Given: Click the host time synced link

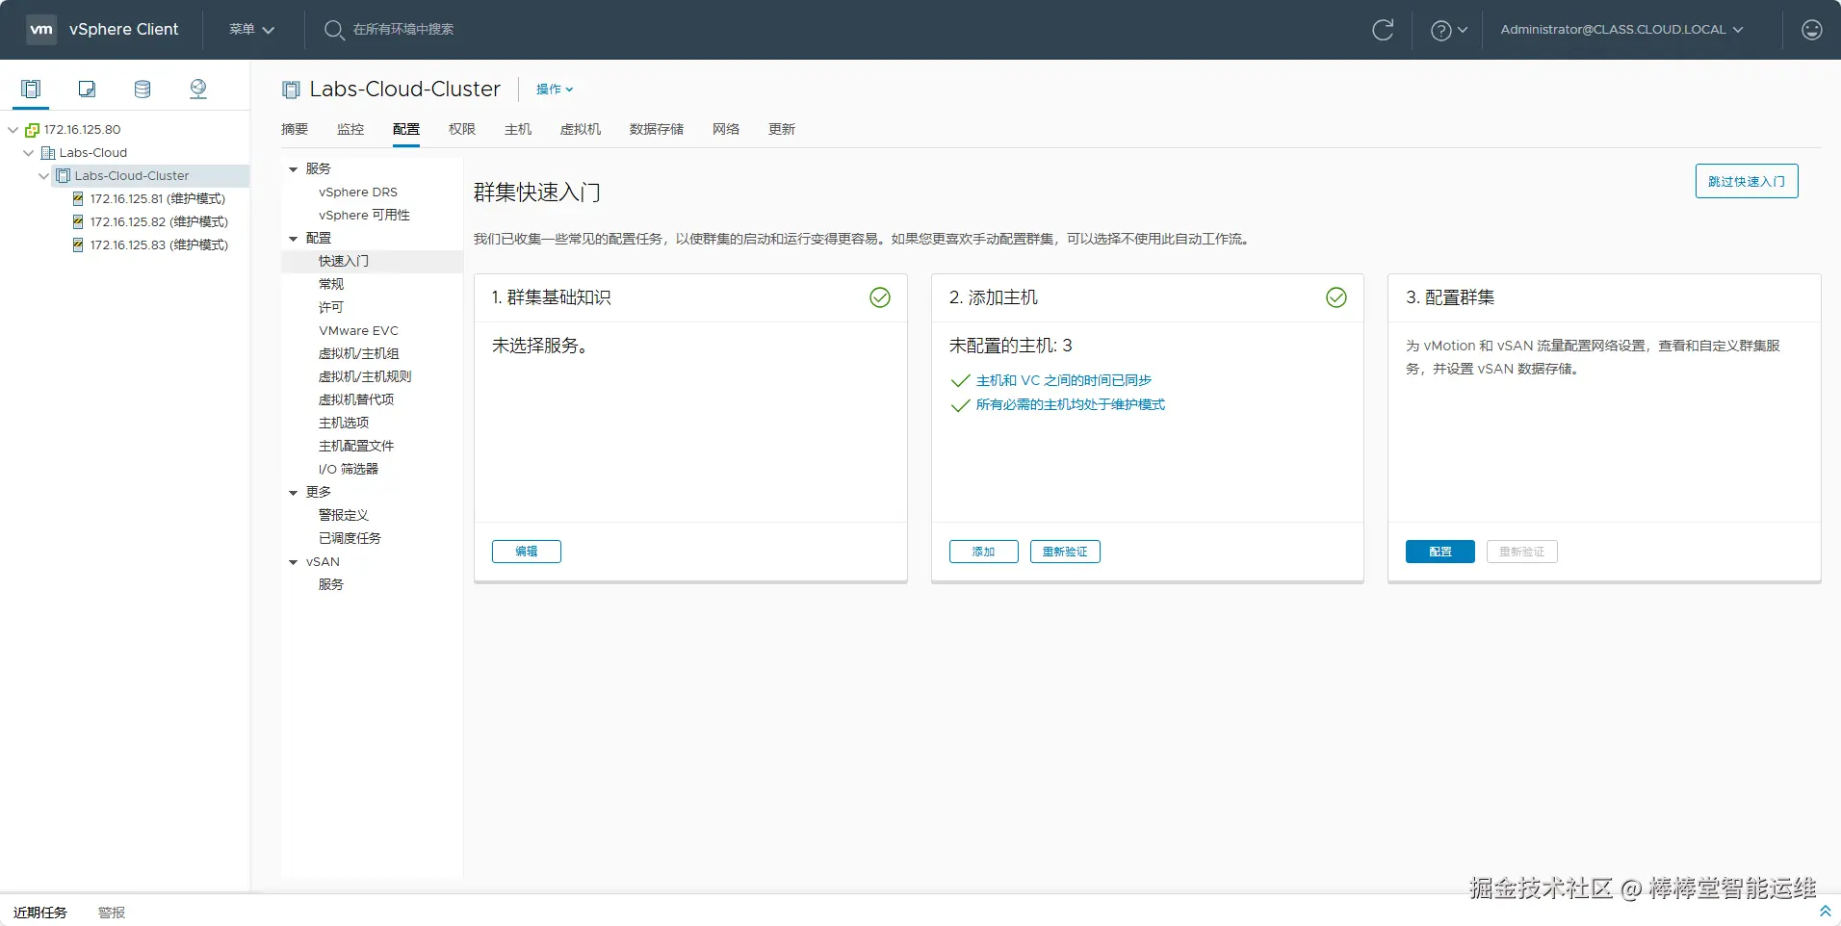Looking at the screenshot, I should pyautogui.click(x=1064, y=380).
